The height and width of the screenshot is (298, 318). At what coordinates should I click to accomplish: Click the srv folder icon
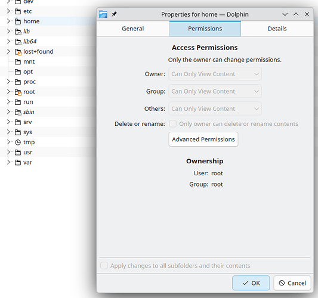point(18,122)
